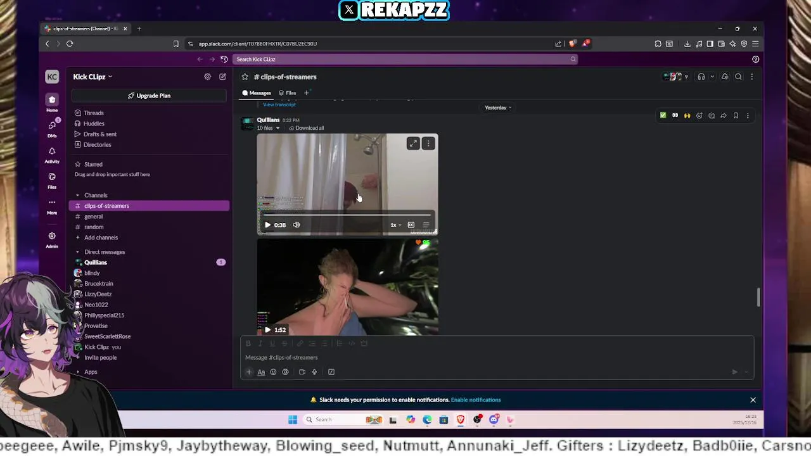Toggle text formatting Aa in composer
Screen dimensions: 811x456
click(x=261, y=372)
